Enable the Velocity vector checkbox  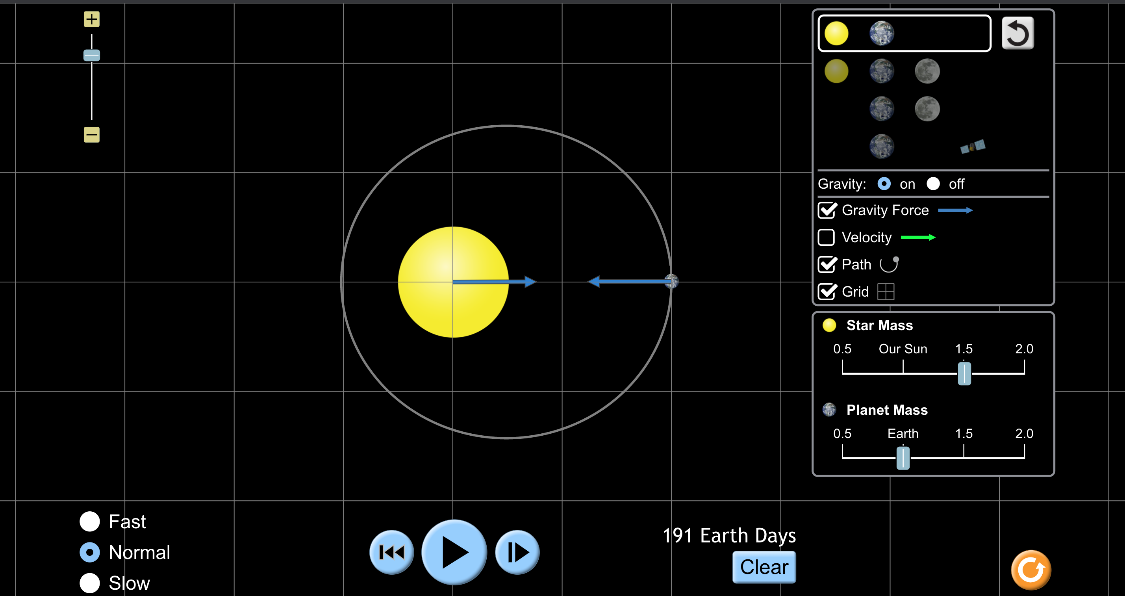tap(826, 237)
